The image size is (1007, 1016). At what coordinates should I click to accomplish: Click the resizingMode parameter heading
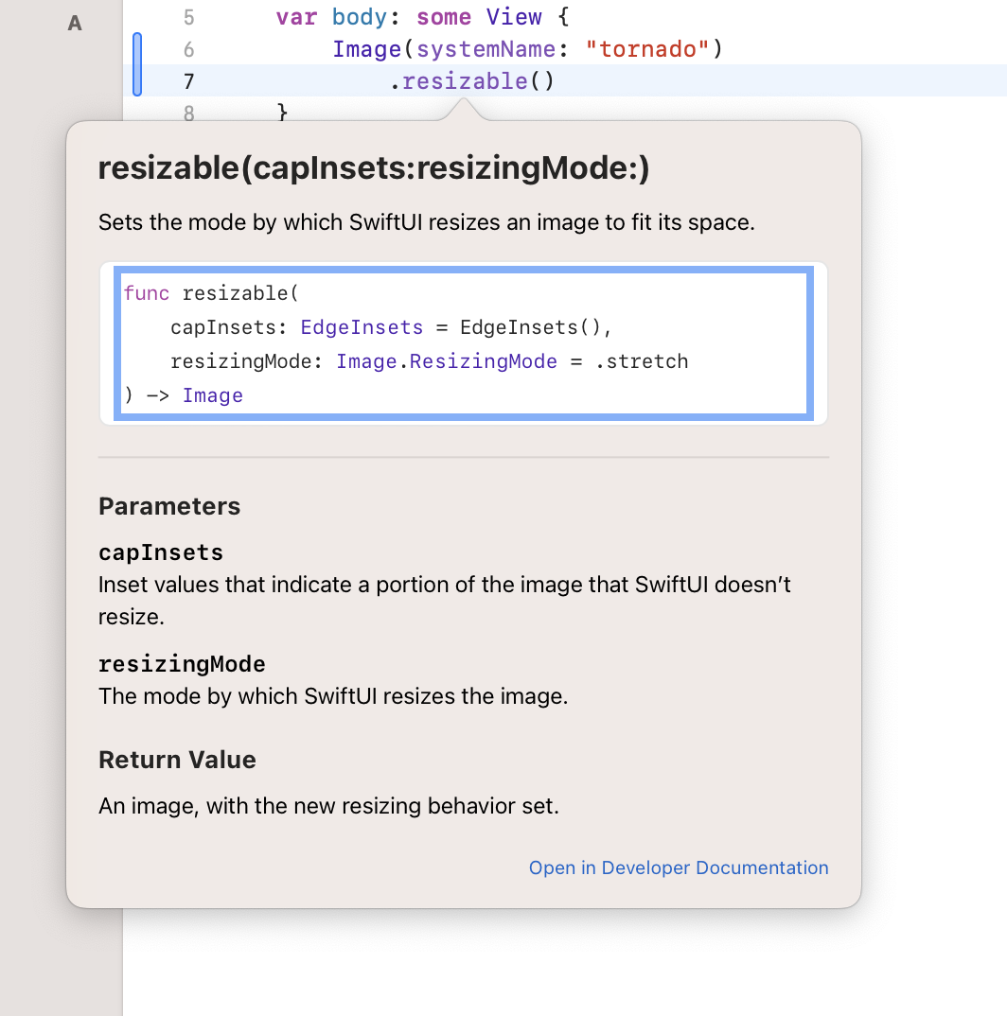point(182,663)
